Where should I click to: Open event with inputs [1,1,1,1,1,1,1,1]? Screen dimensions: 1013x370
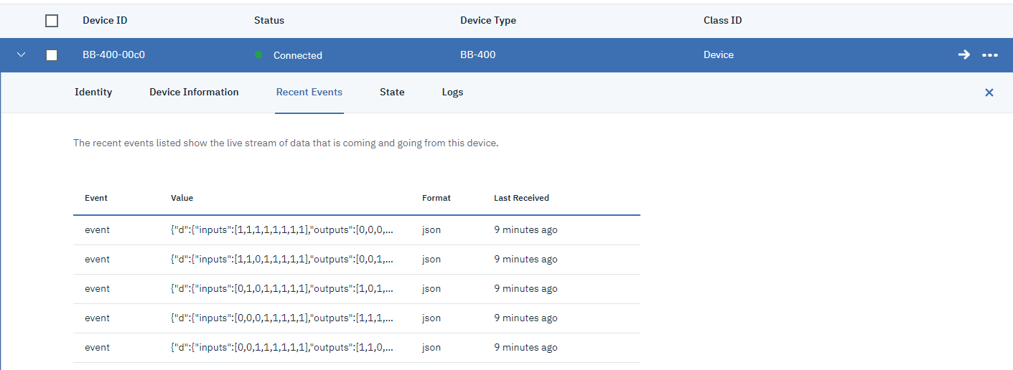(357, 230)
